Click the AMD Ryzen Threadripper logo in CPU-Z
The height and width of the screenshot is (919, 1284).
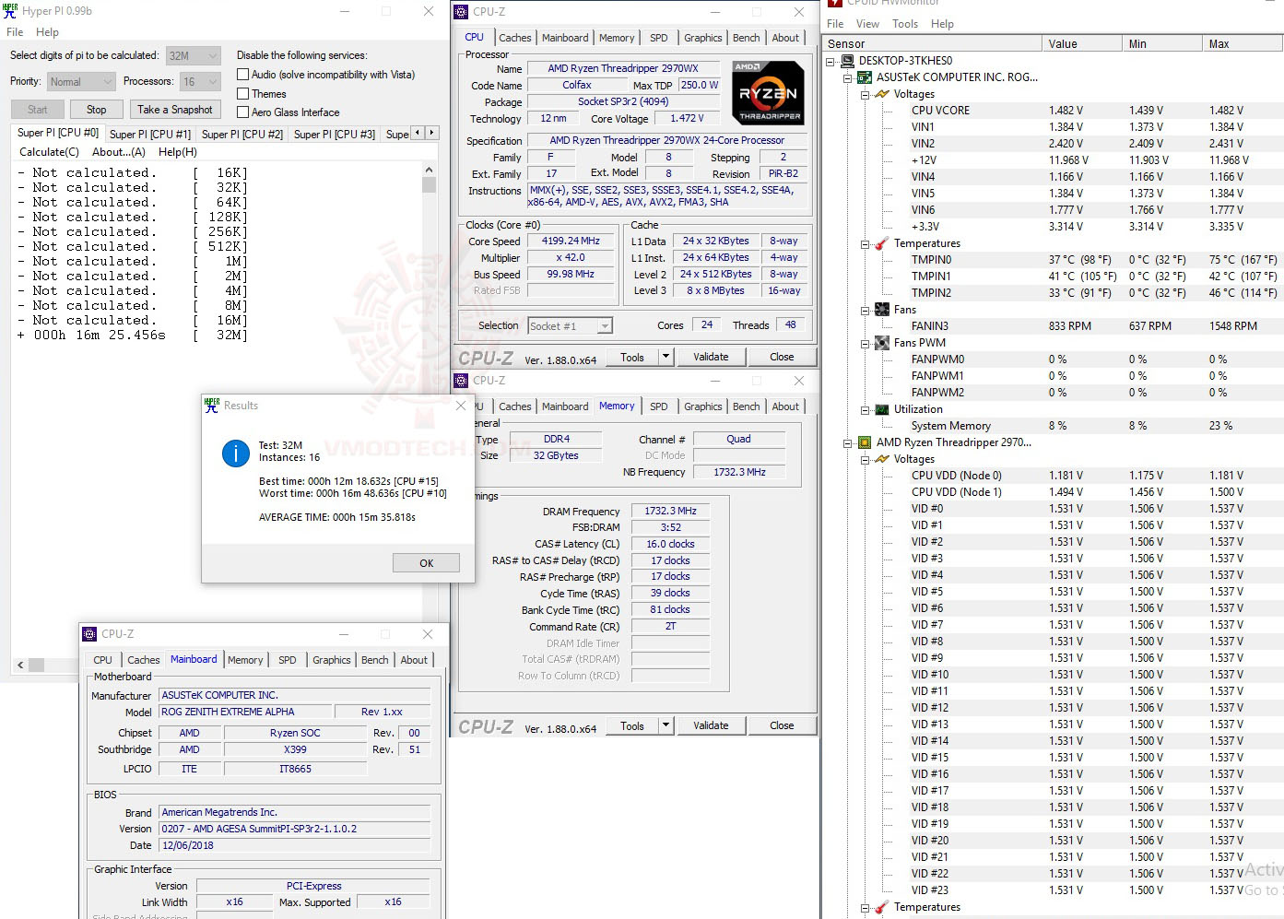[768, 91]
